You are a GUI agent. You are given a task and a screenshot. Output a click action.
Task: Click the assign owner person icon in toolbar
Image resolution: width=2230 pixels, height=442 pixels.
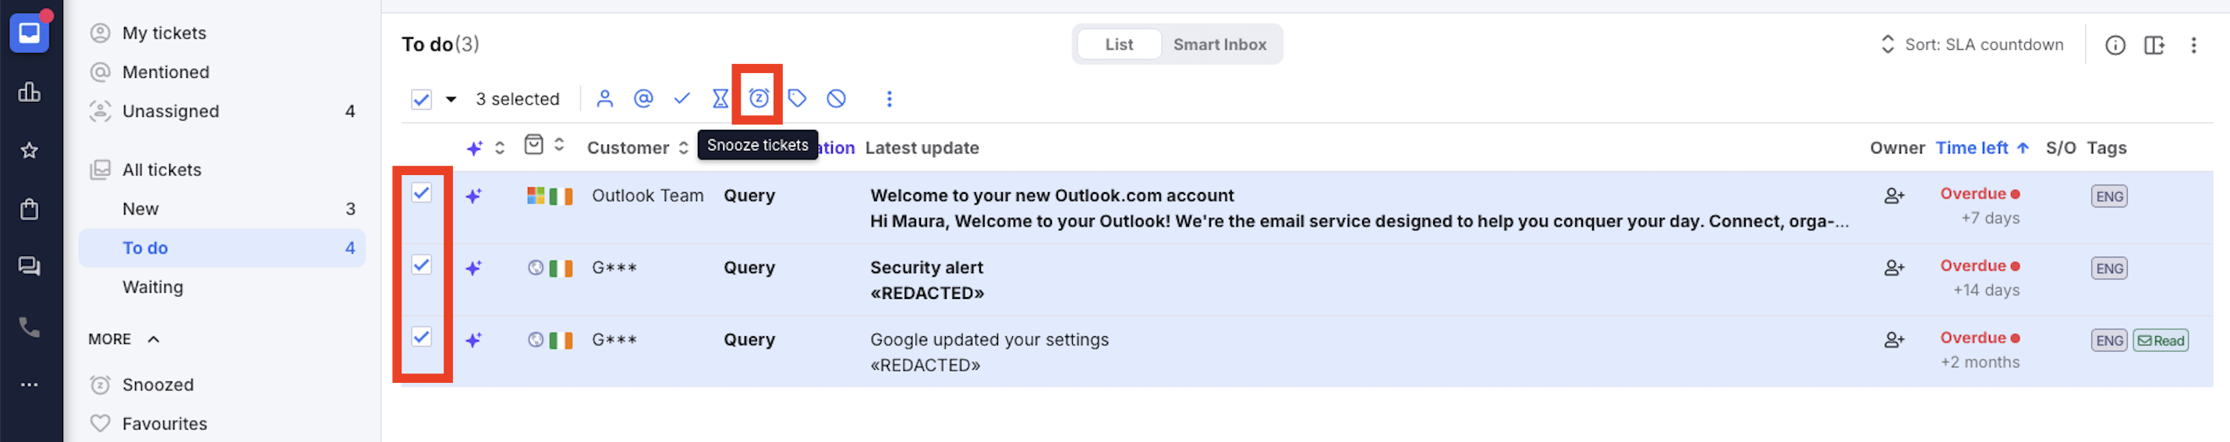(x=604, y=98)
